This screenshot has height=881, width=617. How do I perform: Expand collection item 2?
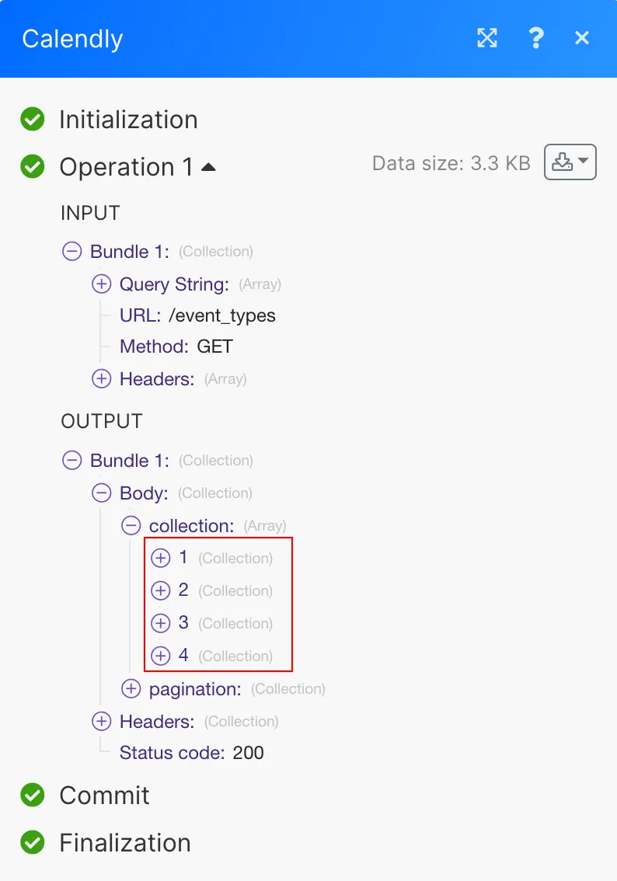(161, 591)
